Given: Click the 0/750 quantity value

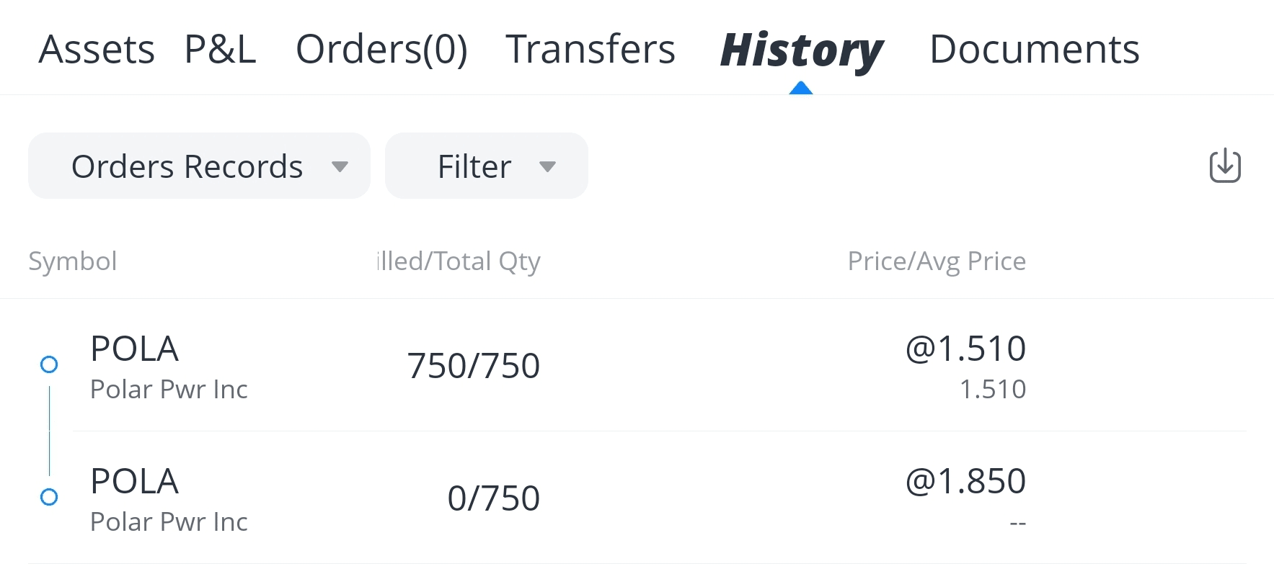Looking at the screenshot, I should (x=493, y=498).
